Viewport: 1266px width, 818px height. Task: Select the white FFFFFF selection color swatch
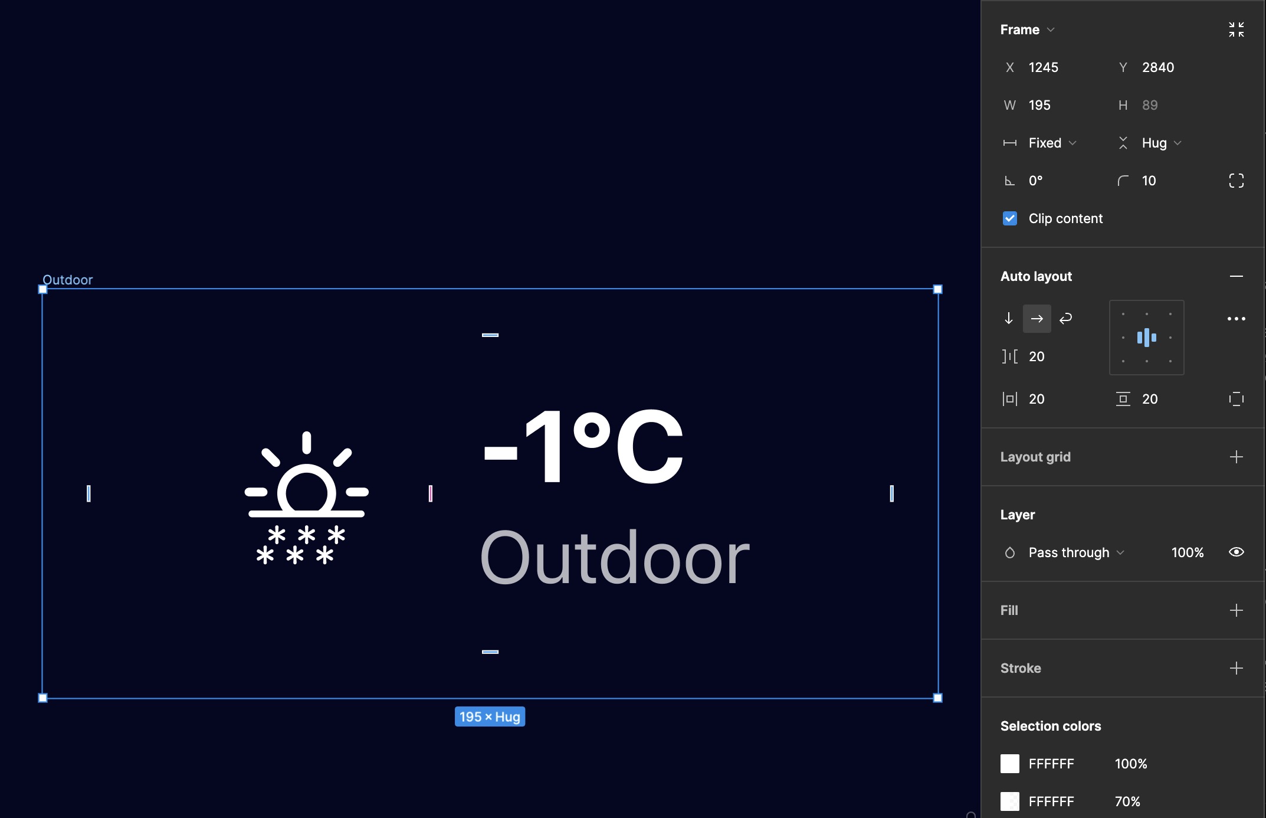[1009, 763]
